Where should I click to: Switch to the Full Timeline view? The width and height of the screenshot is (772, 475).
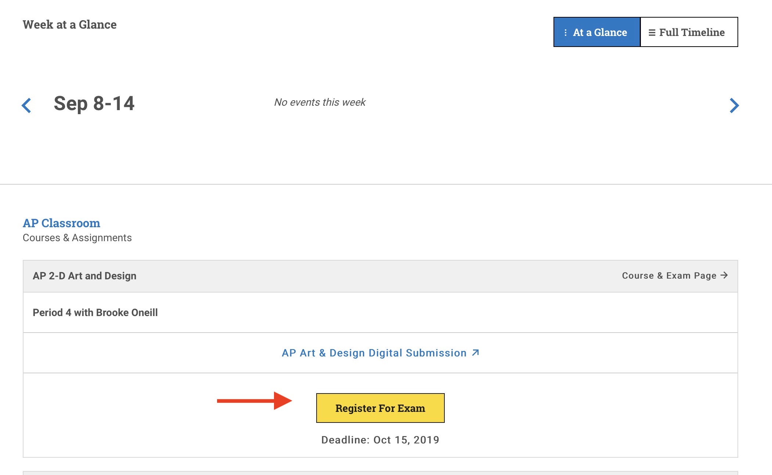pos(689,32)
